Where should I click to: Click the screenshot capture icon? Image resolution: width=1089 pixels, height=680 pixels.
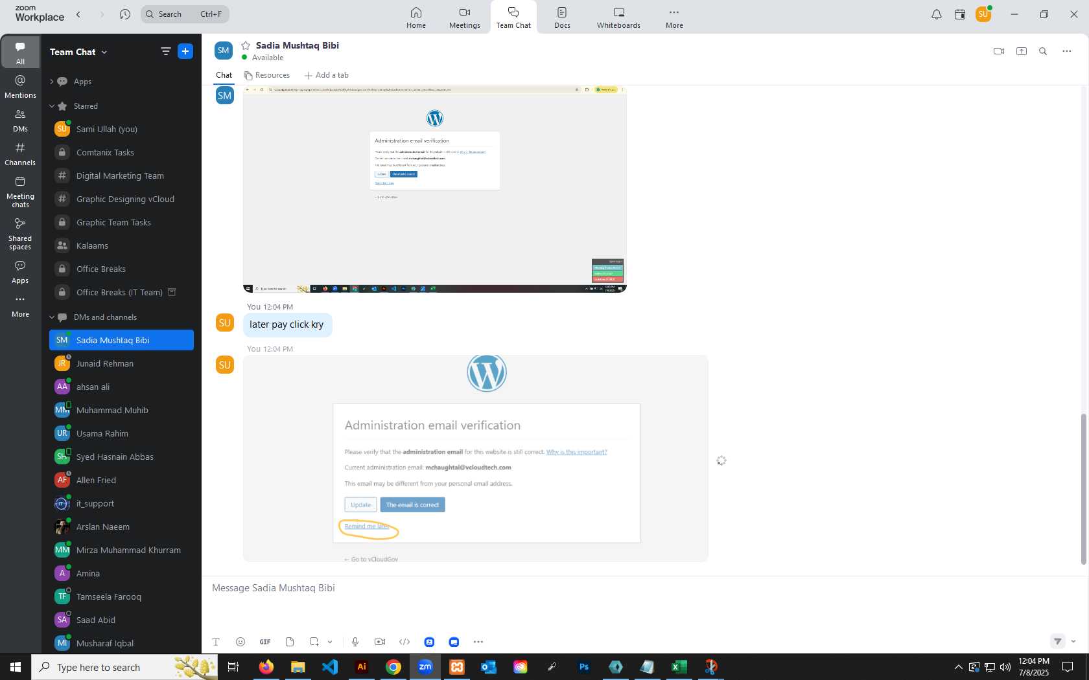(x=314, y=642)
